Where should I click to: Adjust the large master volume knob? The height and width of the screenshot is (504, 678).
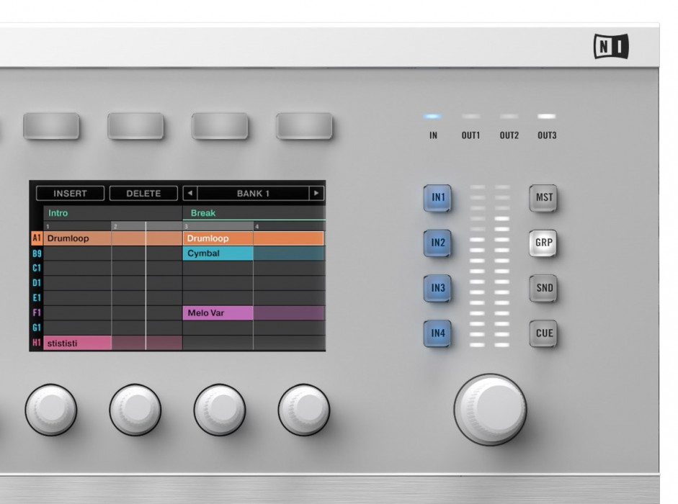490,410
